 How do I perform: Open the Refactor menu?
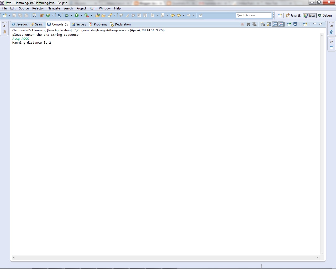click(x=38, y=8)
